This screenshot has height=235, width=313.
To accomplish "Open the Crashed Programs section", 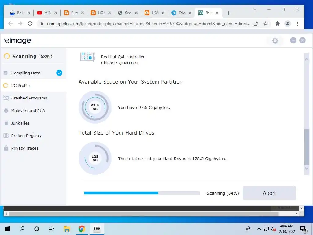I will 34,98.
